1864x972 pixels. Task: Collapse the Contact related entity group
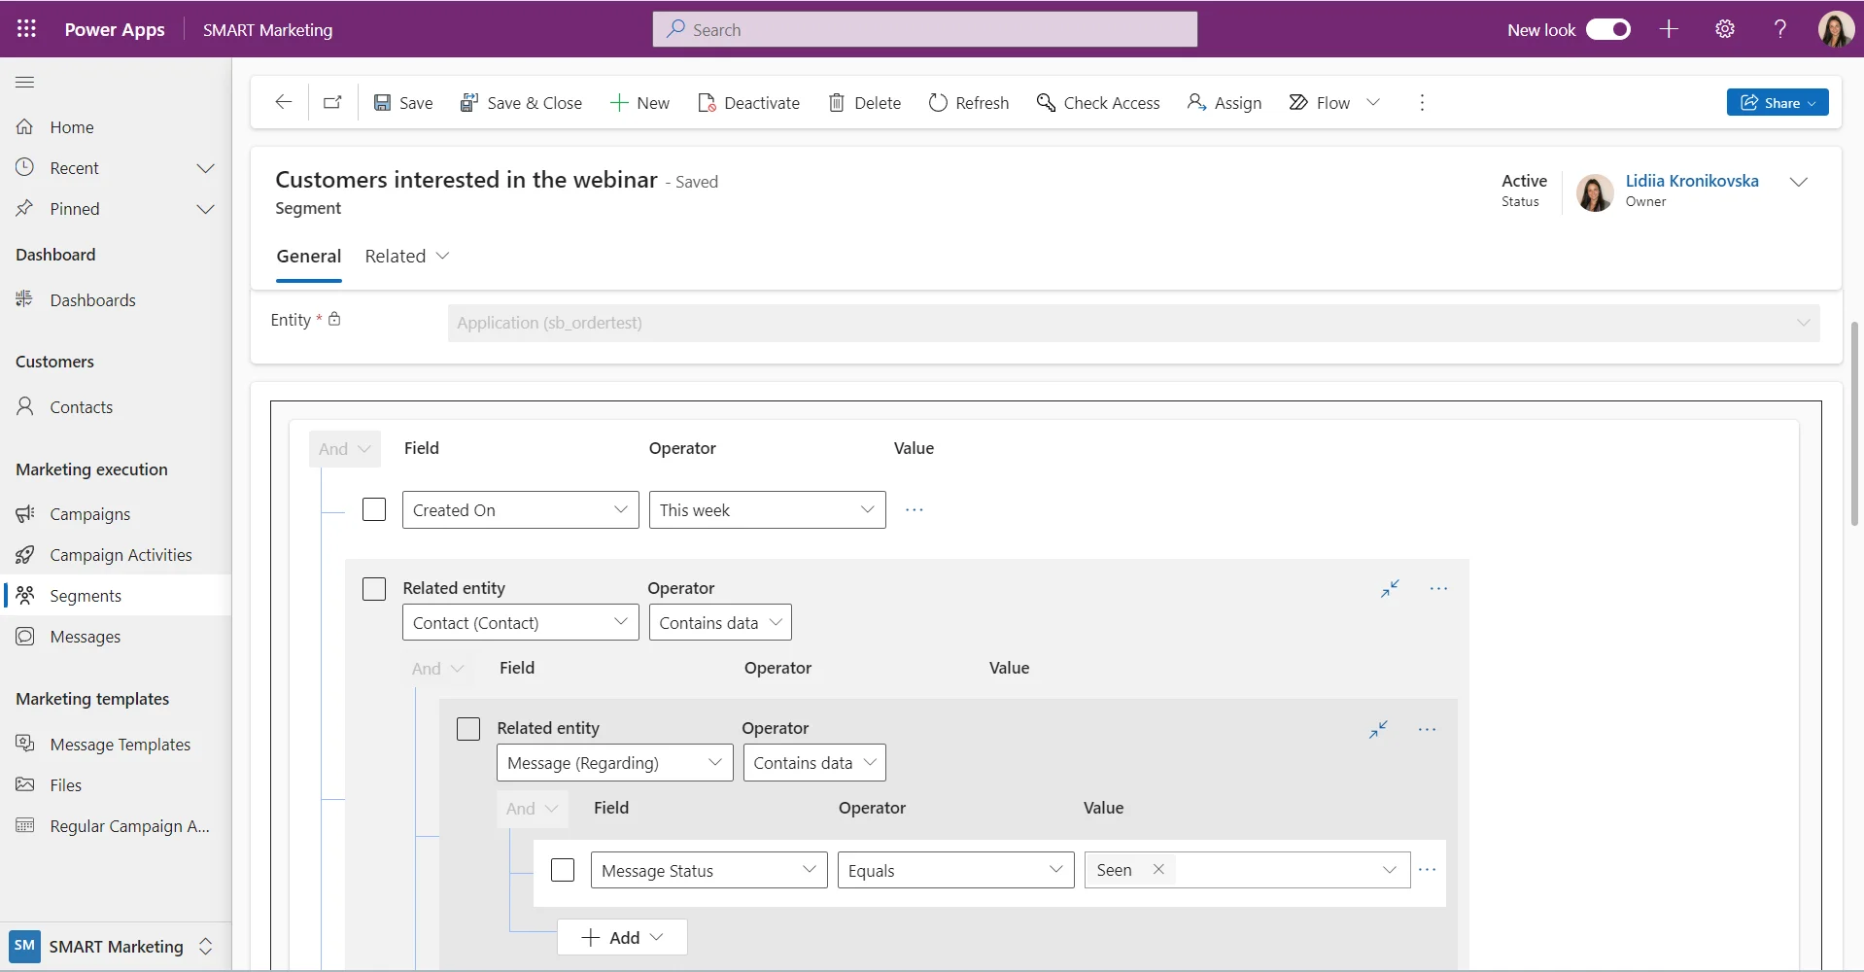(x=1390, y=588)
